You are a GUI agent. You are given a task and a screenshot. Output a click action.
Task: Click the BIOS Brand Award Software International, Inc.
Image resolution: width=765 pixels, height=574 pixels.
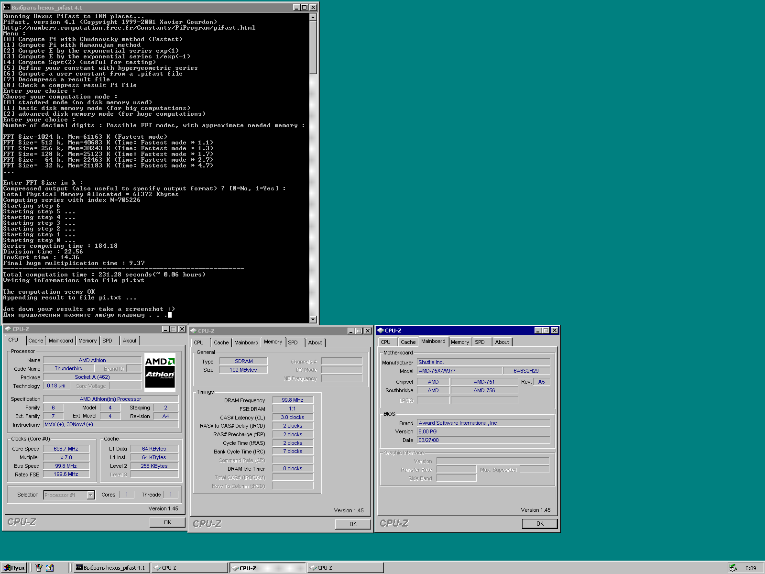pyautogui.click(x=483, y=423)
